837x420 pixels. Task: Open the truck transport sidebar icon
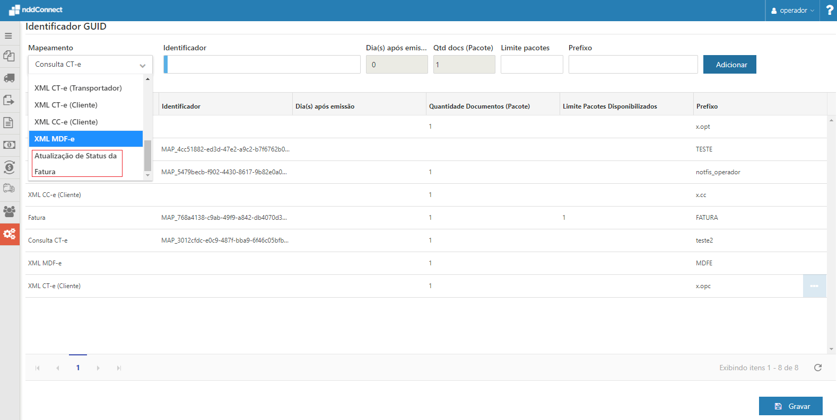pos(9,78)
